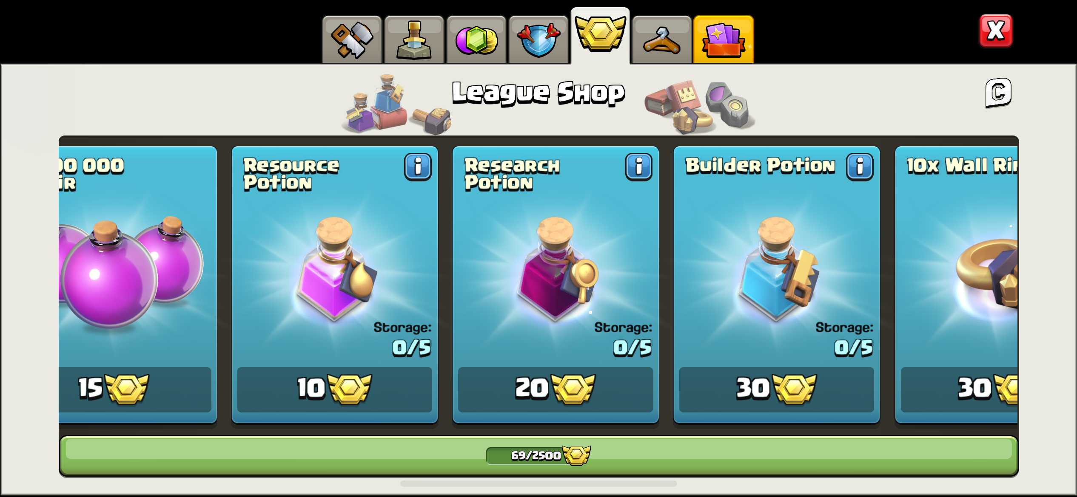Open the purple cards offers tab
Screen dimensions: 1077x497
click(x=724, y=40)
